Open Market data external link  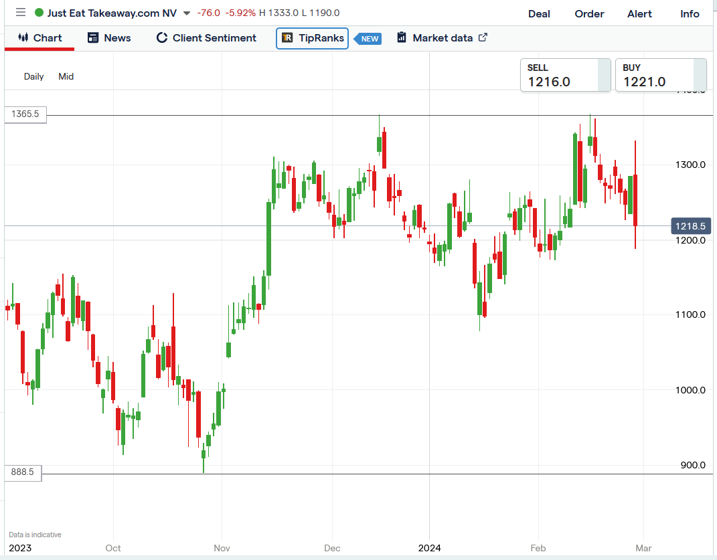(442, 38)
